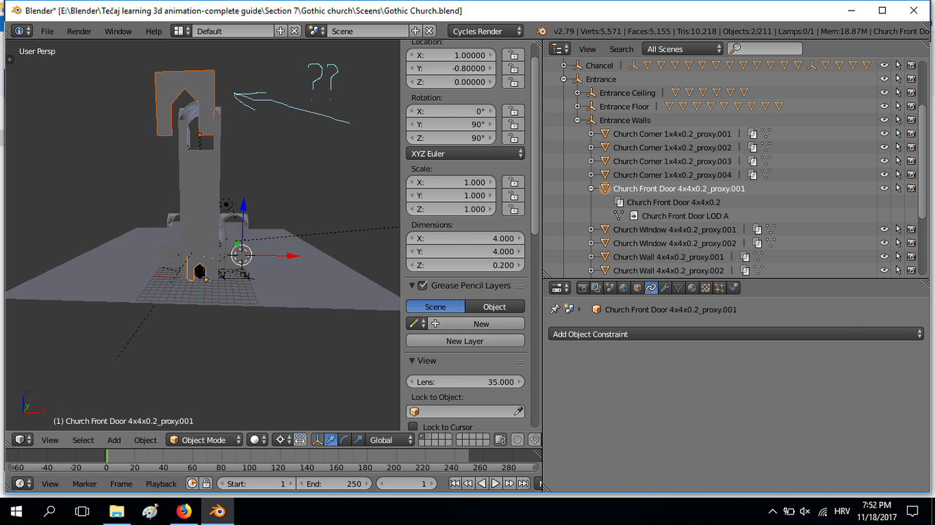The height and width of the screenshot is (525, 935).
Task: Open the Playback menu in timeline
Action: [x=161, y=484]
